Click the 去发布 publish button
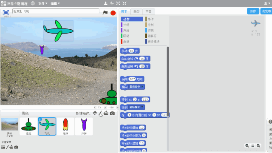This screenshot has width=272, height=153. [x=266, y=11]
